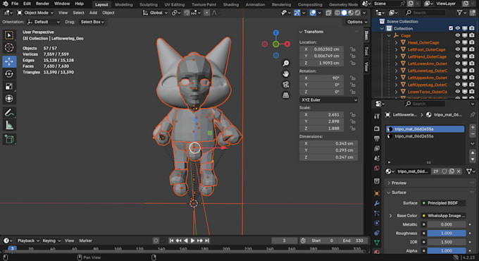Open the Scene properties tab icon

click(x=377, y=158)
